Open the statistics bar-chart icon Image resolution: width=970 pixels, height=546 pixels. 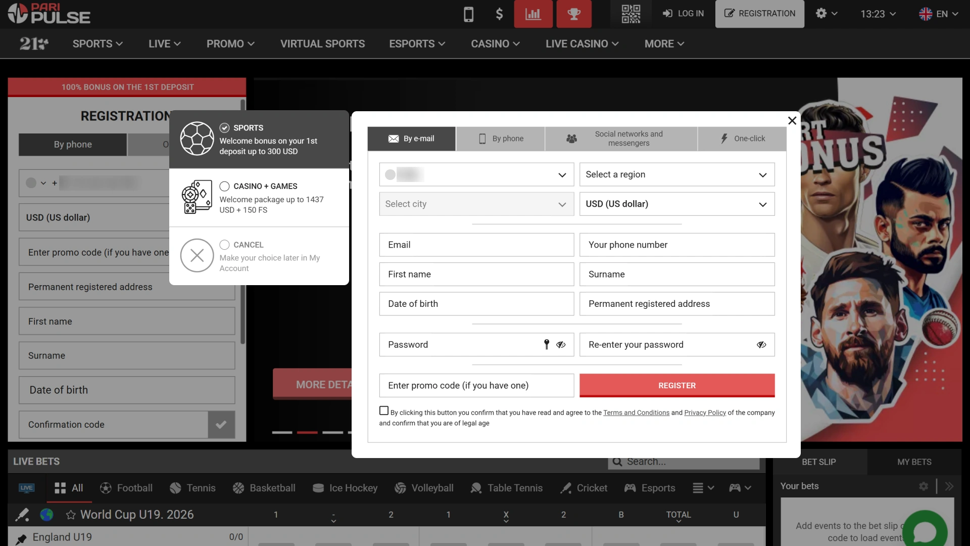[x=533, y=14]
